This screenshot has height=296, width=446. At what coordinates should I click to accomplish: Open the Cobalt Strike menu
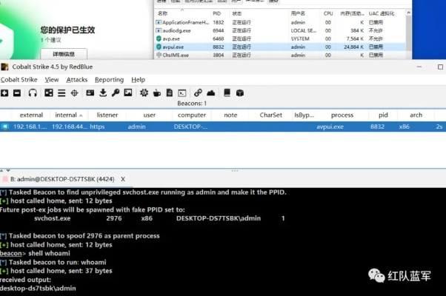[19, 79]
